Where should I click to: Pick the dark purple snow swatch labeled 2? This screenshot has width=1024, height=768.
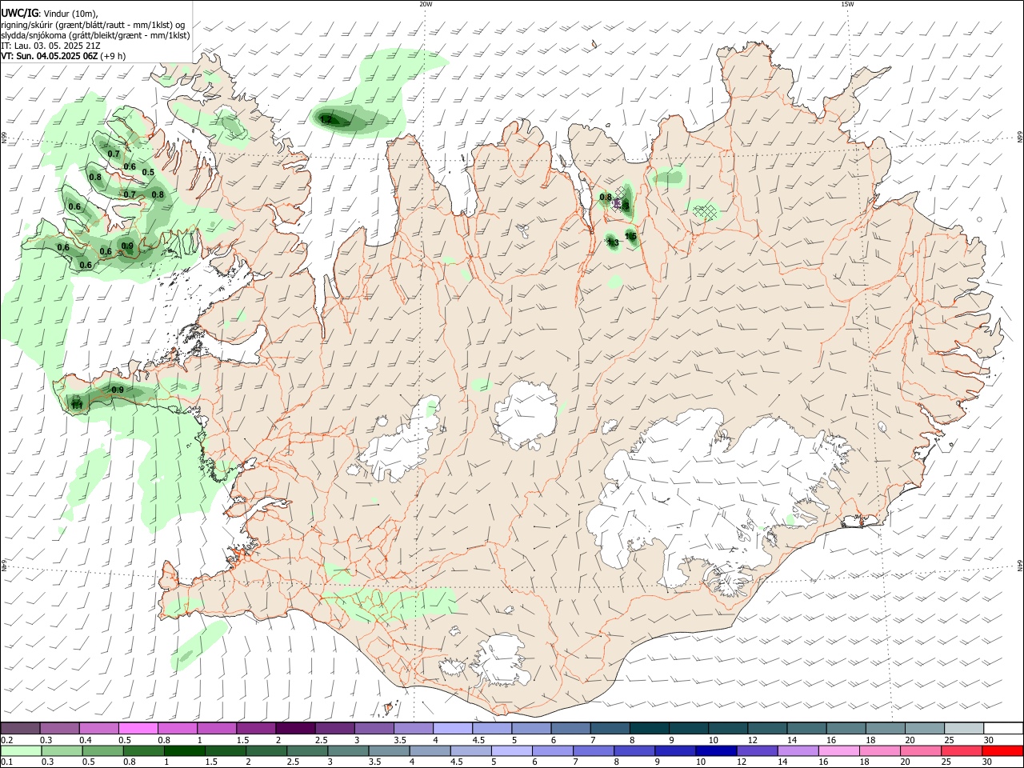[x=295, y=729]
